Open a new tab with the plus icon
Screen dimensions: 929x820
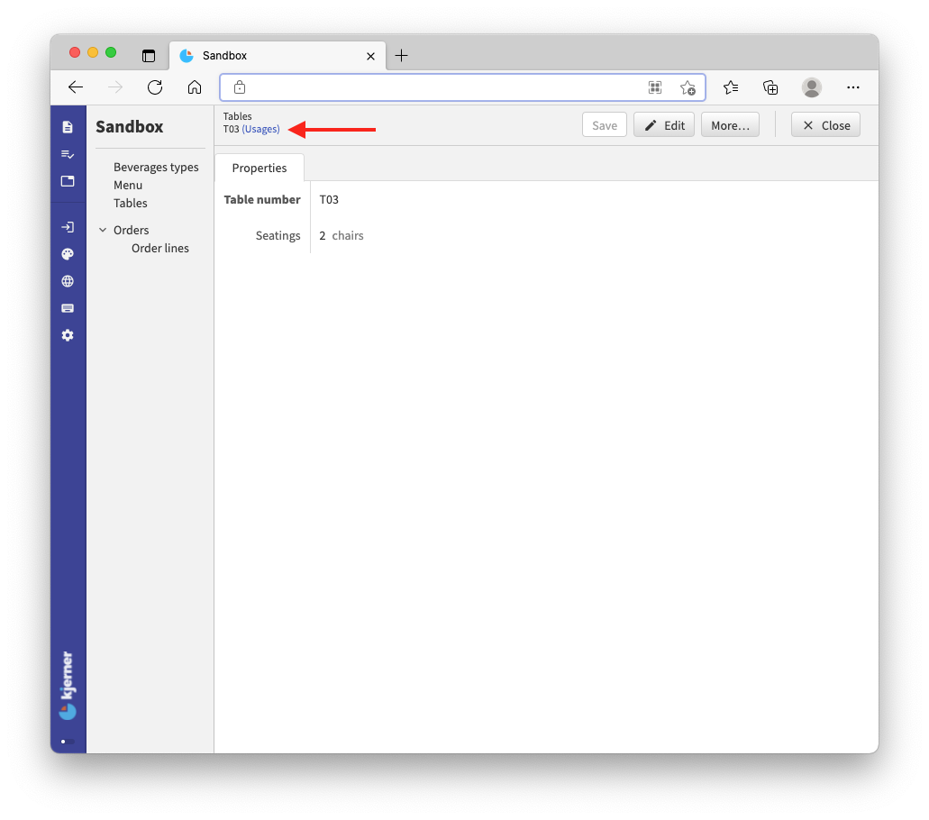401,56
